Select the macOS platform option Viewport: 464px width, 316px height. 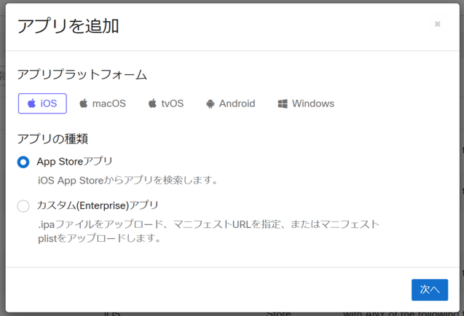(103, 103)
